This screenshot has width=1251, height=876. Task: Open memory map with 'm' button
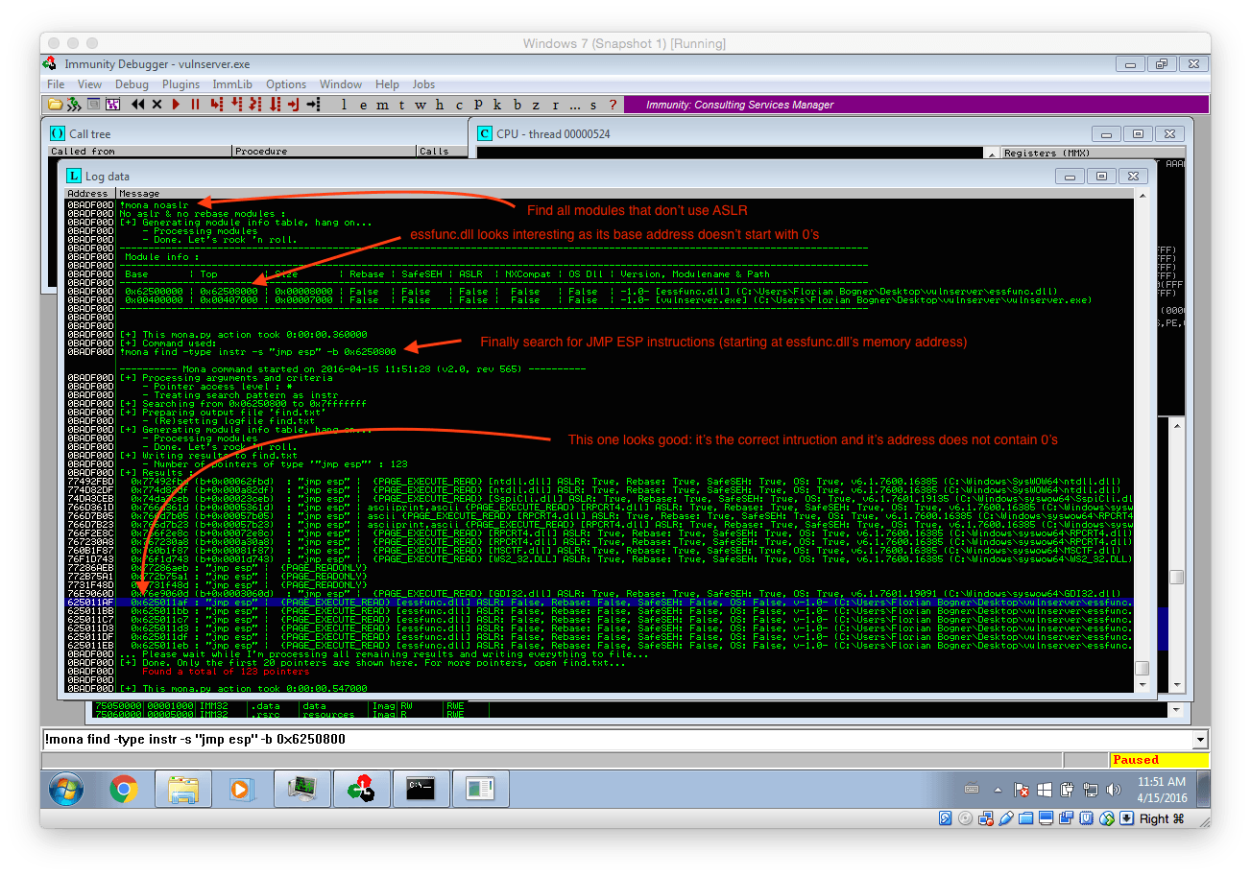(x=382, y=105)
